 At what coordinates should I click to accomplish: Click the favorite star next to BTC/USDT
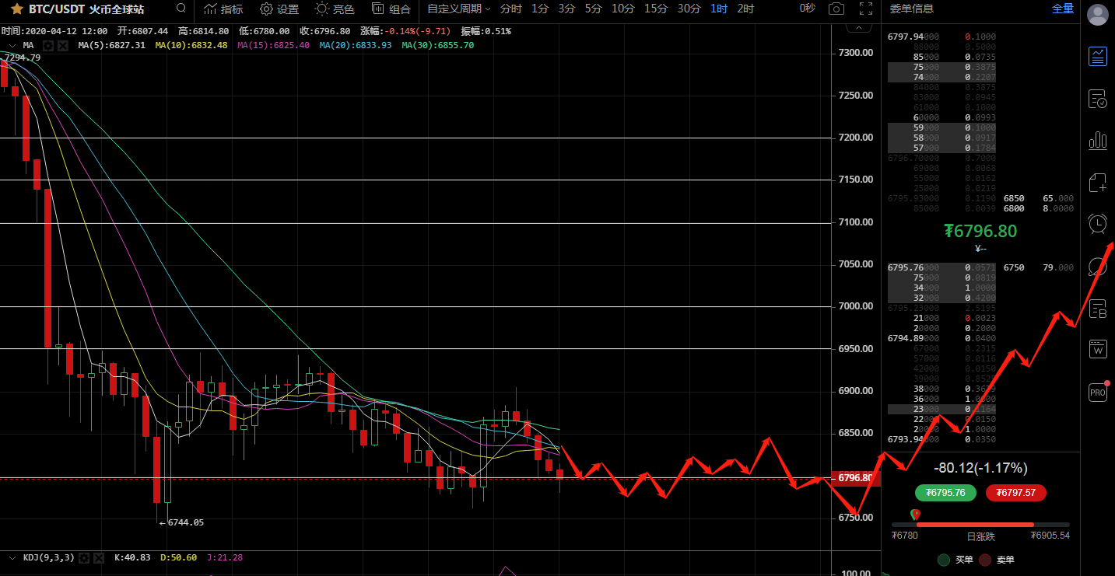coord(16,9)
